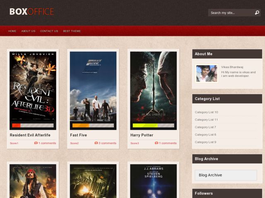Click the Fast Five title link
The height and width of the screenshot is (198, 265).
tap(78, 135)
